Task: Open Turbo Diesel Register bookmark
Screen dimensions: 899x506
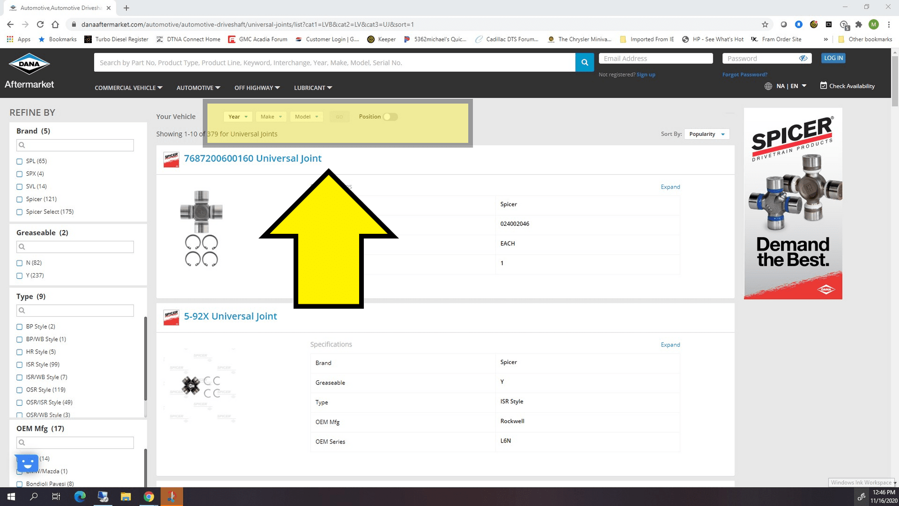Action: [116, 39]
